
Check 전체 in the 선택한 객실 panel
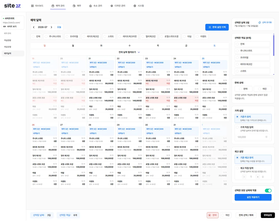(252, 44)
